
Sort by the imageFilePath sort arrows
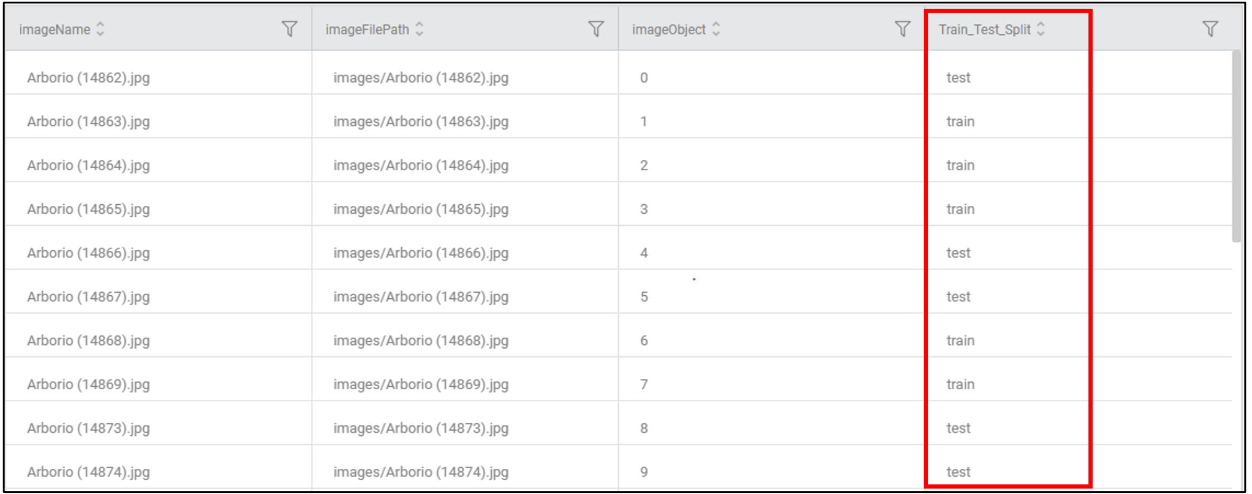(x=419, y=29)
